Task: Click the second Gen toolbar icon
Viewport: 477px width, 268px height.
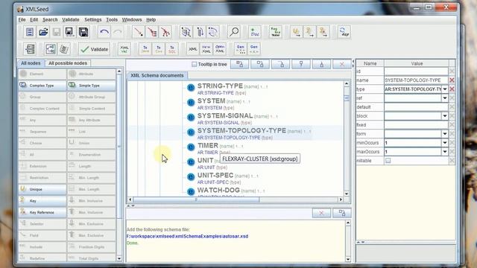Action: 254,49
